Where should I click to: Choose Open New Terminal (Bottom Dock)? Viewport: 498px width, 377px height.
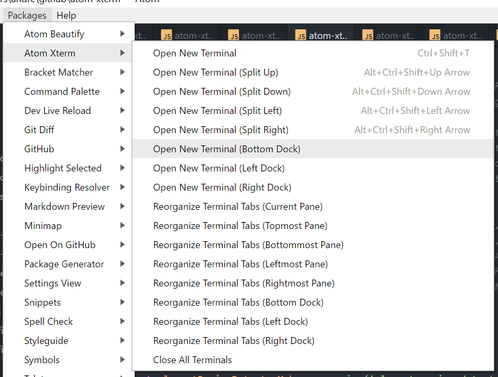point(313,149)
